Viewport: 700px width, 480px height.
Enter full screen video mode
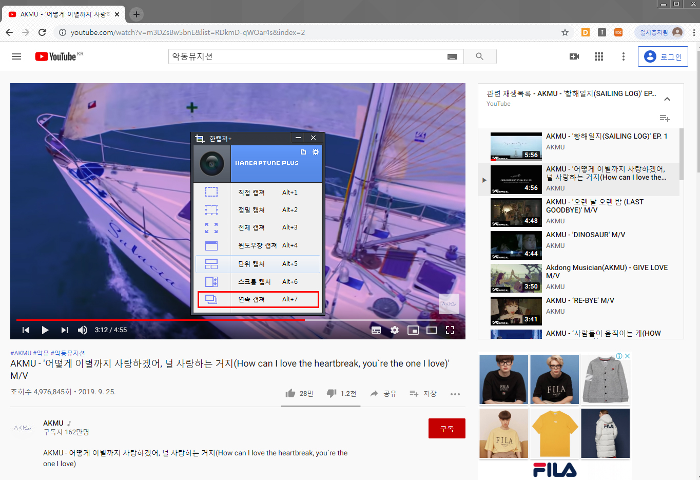click(450, 330)
